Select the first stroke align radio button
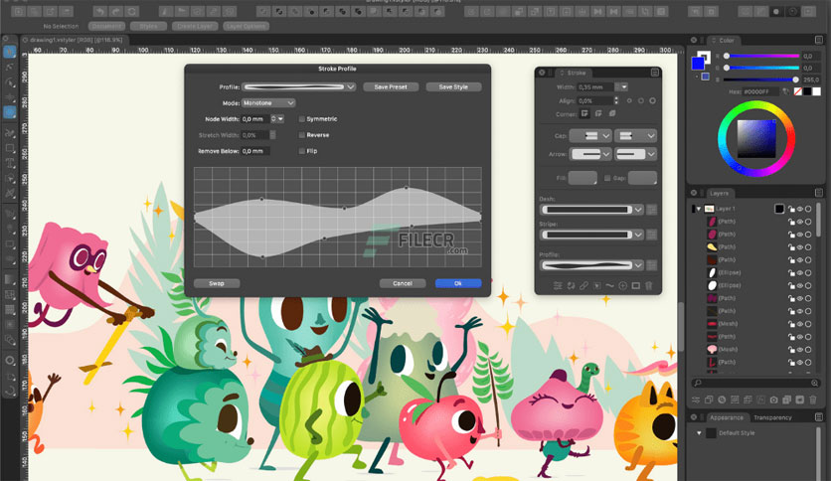The image size is (831, 481). (x=629, y=100)
